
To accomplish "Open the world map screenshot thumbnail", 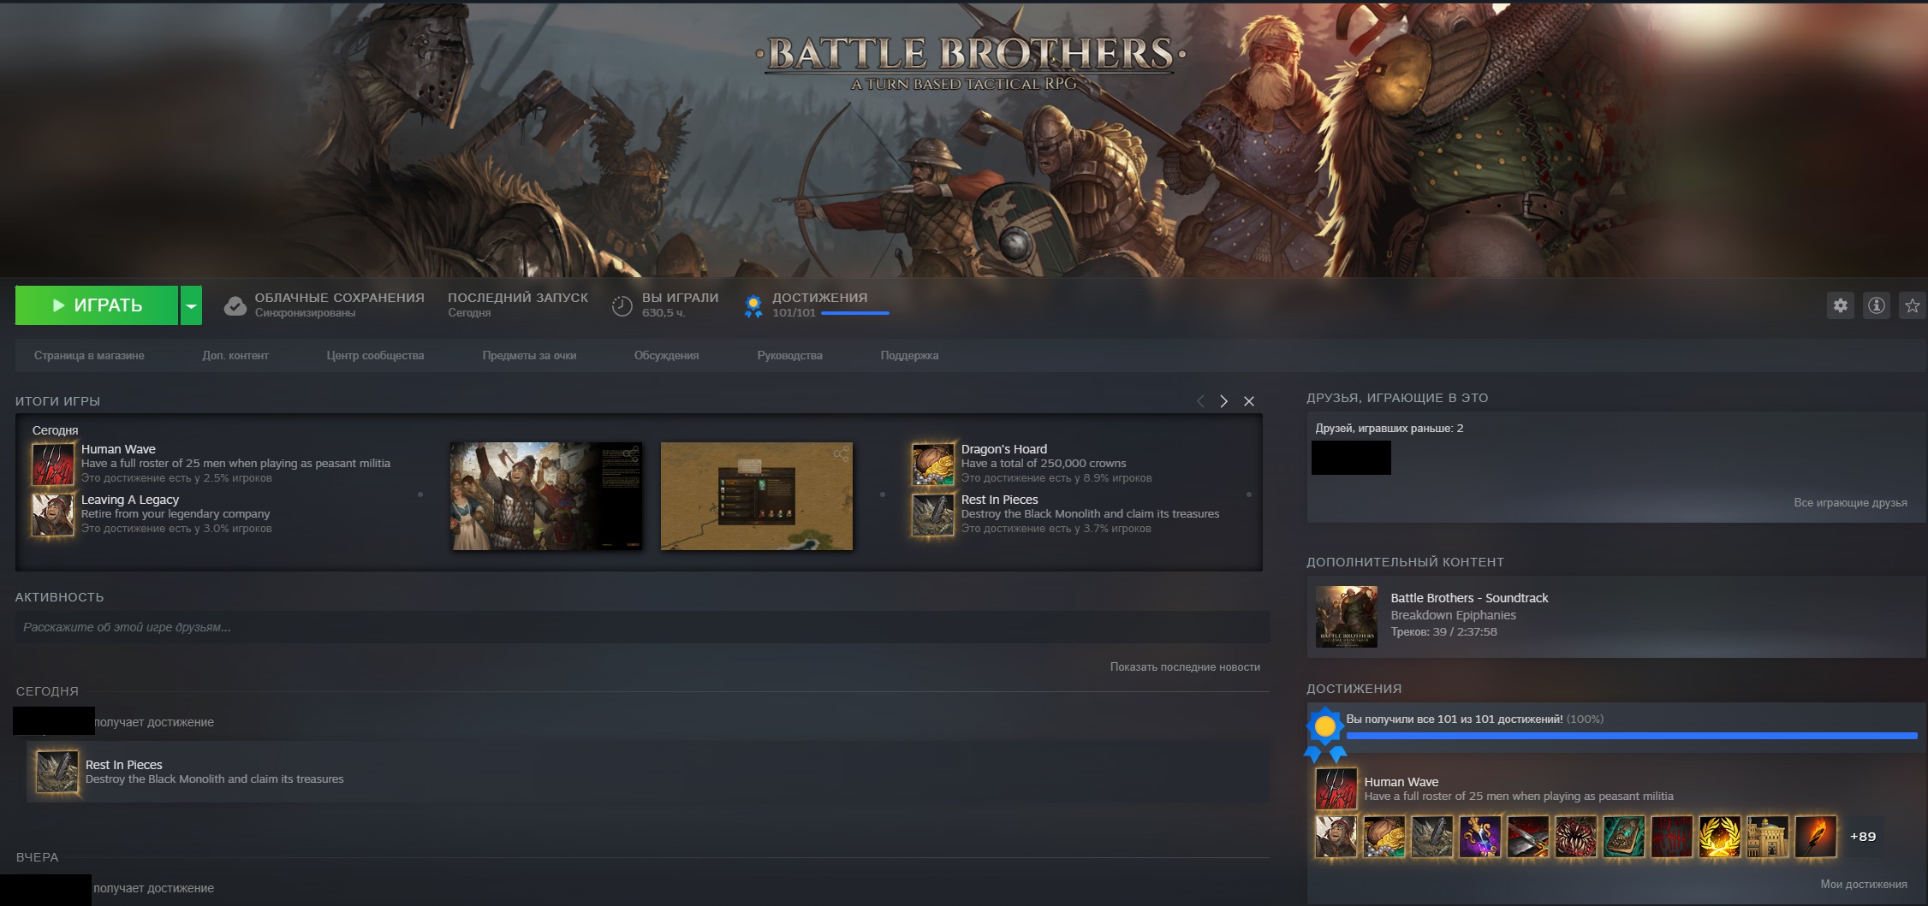I will [757, 496].
